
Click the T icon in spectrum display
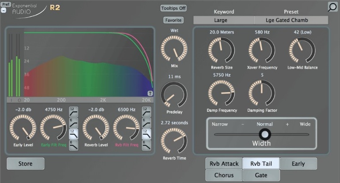pos(150,93)
